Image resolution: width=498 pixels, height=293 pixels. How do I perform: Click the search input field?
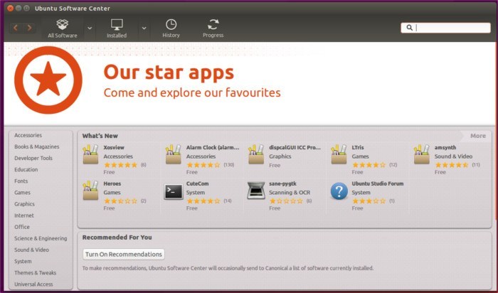(x=445, y=28)
